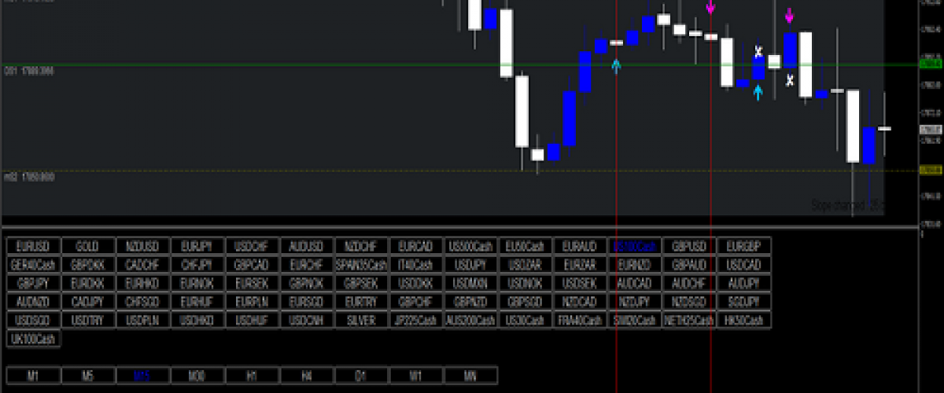Click the cyan up arrow below the upper X marker
944x393 pixels.
[x=758, y=92]
